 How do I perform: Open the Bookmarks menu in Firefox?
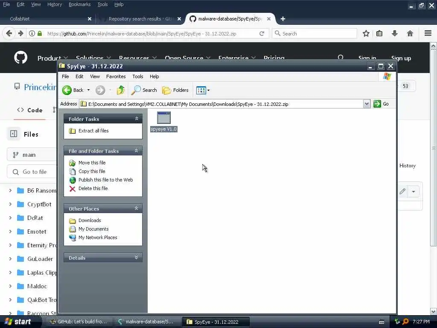80,4
